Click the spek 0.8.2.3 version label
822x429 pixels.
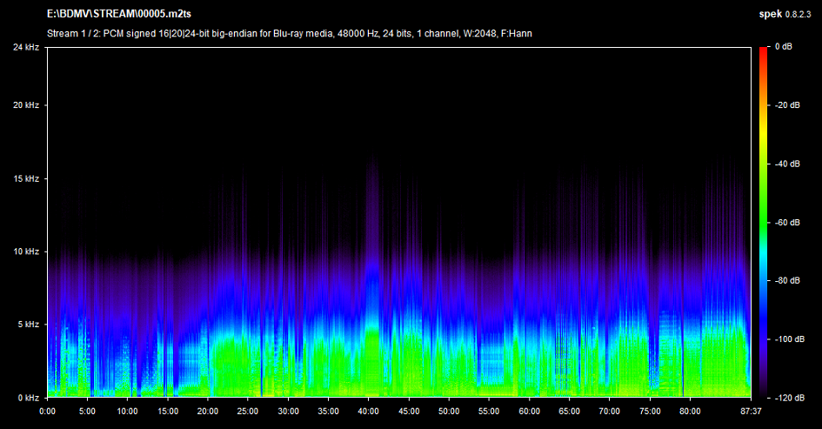[785, 15]
